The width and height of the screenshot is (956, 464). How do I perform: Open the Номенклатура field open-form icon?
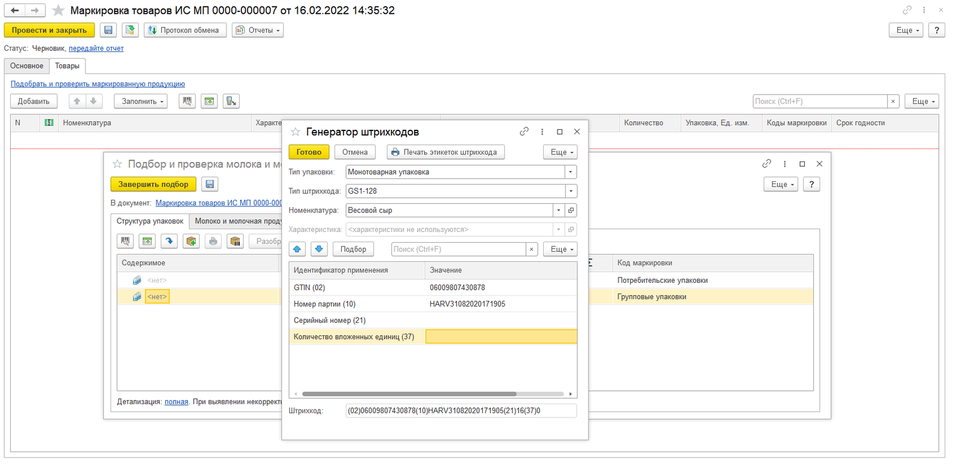click(x=571, y=210)
